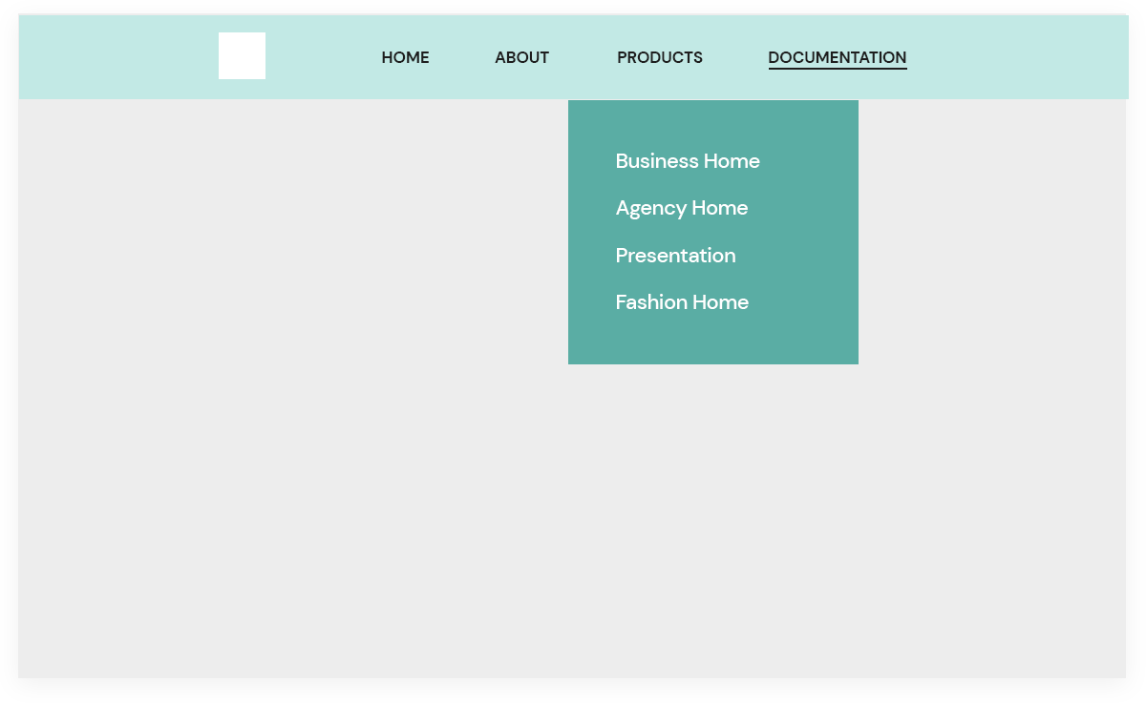Click the Fashion Home submenu link
The height and width of the screenshot is (703, 1146).
(x=682, y=302)
